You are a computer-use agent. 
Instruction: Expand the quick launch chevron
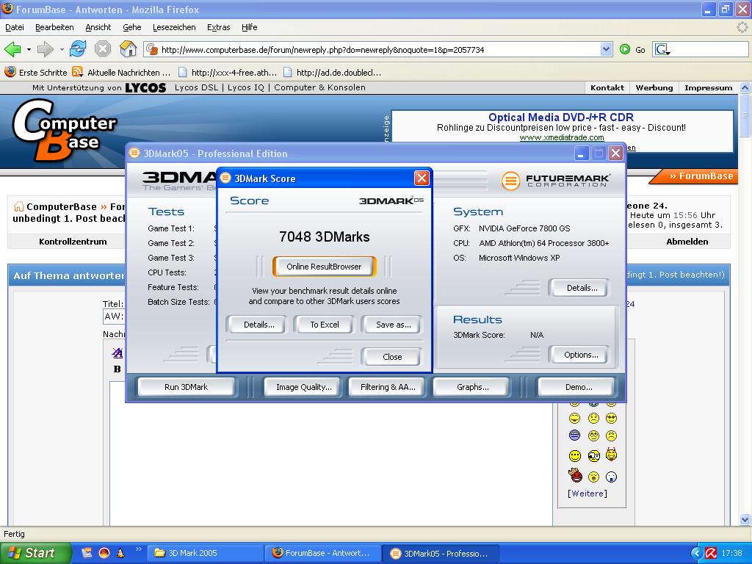139,549
